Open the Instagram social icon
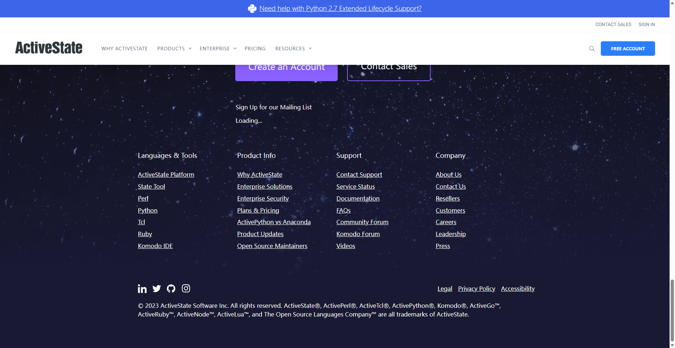 click(x=186, y=288)
